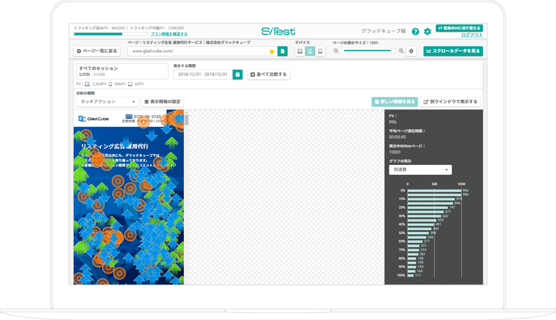The width and height of the screenshot is (556, 320).
Task: Click 並べて比較する button
Action: pyautogui.click(x=268, y=74)
